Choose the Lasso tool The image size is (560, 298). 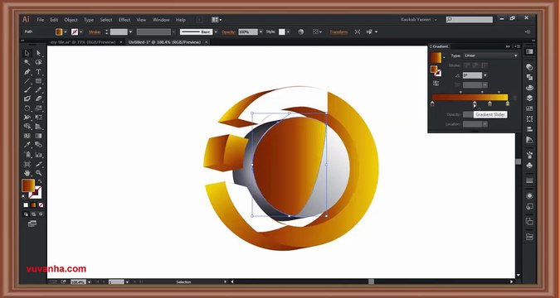coord(38,62)
